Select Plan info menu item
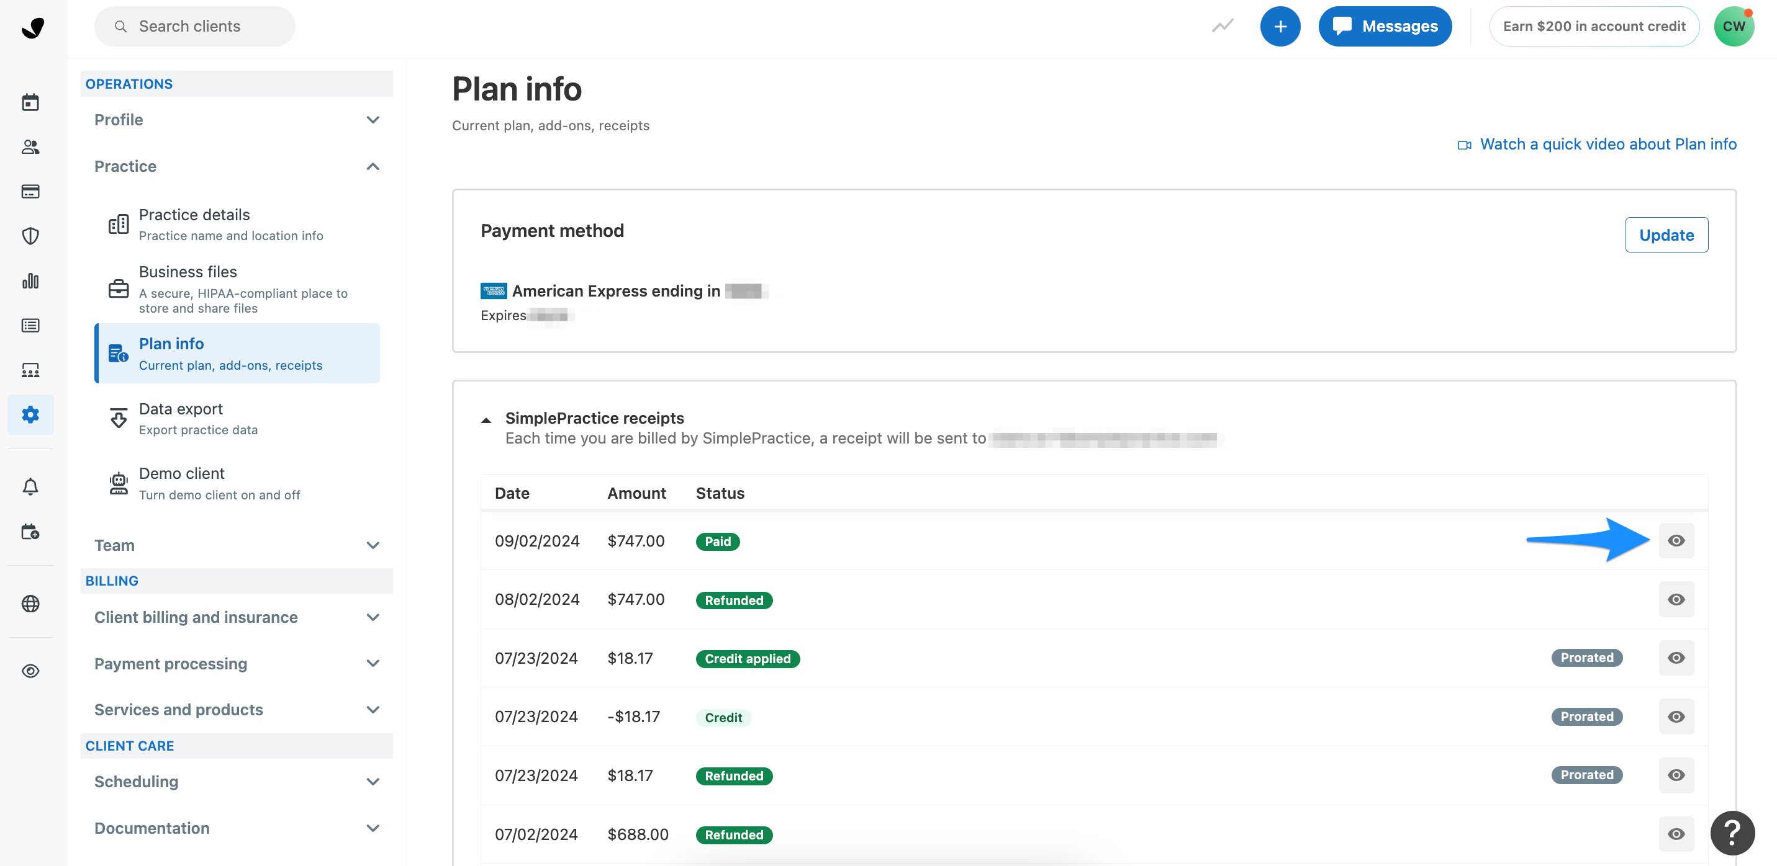Image resolution: width=1777 pixels, height=866 pixels. point(237,353)
